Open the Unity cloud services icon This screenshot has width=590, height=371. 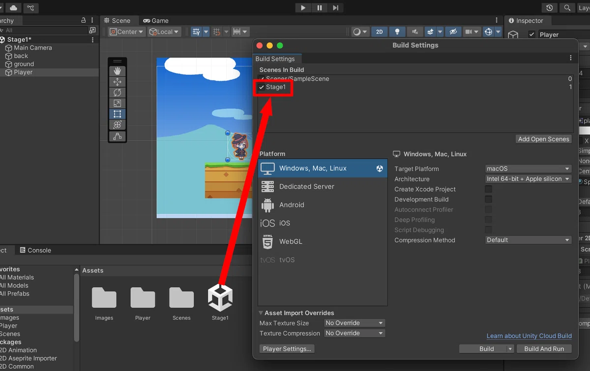click(x=14, y=8)
